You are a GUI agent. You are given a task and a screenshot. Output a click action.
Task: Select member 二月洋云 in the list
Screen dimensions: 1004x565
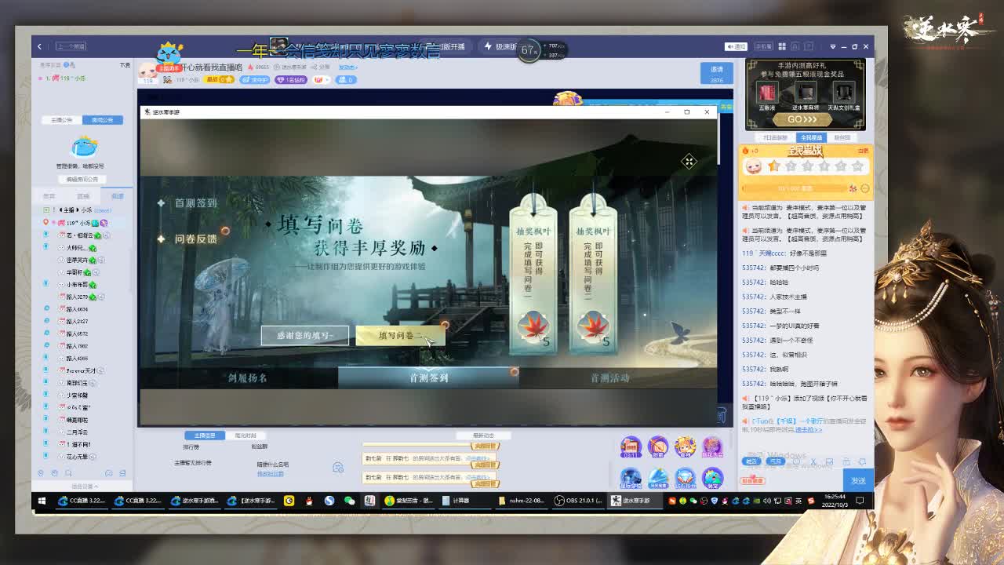[77, 432]
